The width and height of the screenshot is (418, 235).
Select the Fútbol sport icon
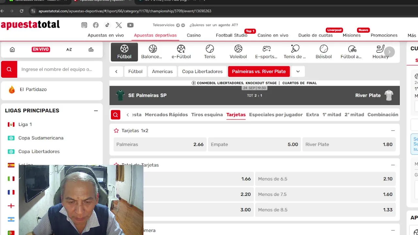coord(124,52)
